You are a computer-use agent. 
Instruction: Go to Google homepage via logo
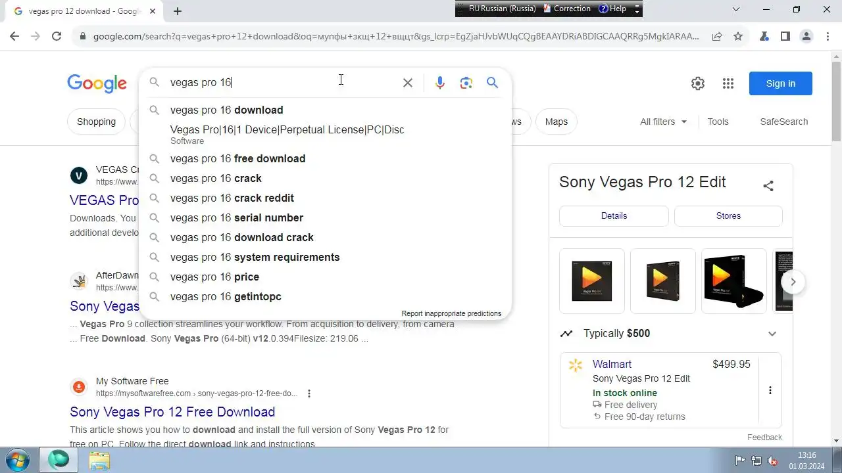coord(97,83)
